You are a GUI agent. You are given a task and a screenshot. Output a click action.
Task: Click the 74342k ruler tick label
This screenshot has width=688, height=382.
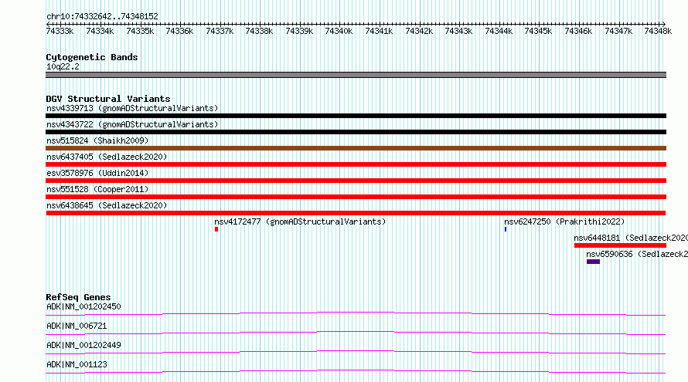419,31
